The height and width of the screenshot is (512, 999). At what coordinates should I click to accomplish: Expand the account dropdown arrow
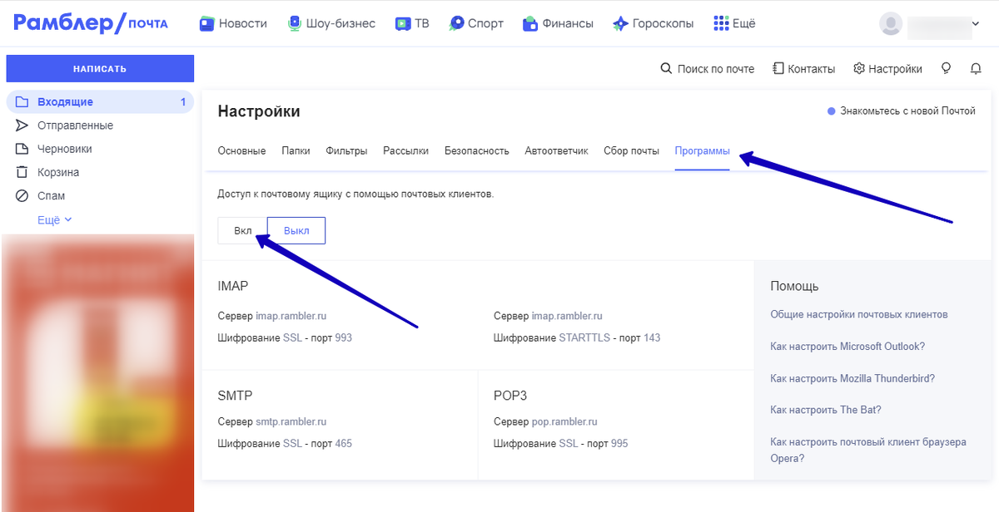976,24
